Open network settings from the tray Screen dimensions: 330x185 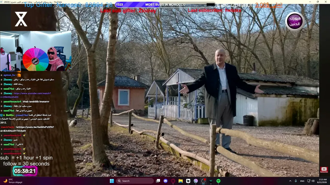[x=309, y=181]
